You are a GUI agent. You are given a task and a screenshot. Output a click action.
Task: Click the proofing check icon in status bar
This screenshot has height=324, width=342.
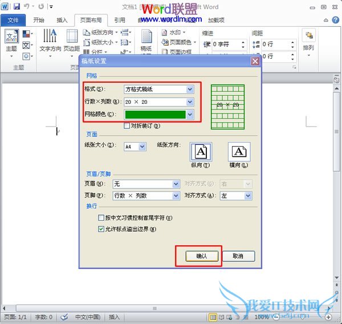click(64, 317)
